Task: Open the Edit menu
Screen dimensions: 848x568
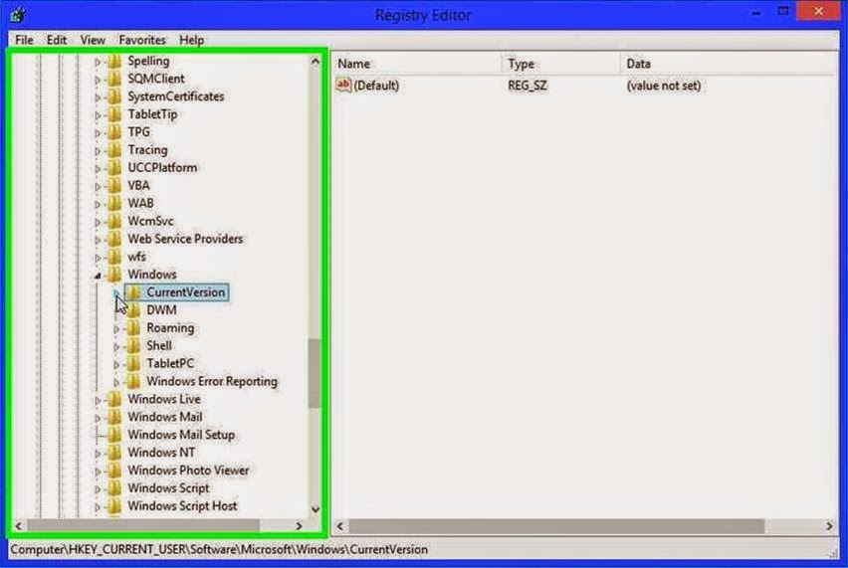Action: pyautogui.click(x=57, y=40)
